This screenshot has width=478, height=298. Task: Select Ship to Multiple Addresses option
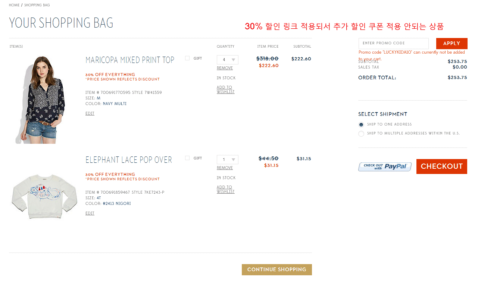(361, 134)
